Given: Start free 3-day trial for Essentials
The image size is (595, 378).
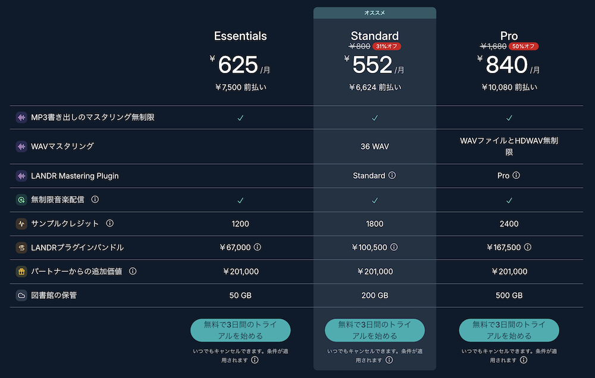Looking at the screenshot, I should [240, 330].
